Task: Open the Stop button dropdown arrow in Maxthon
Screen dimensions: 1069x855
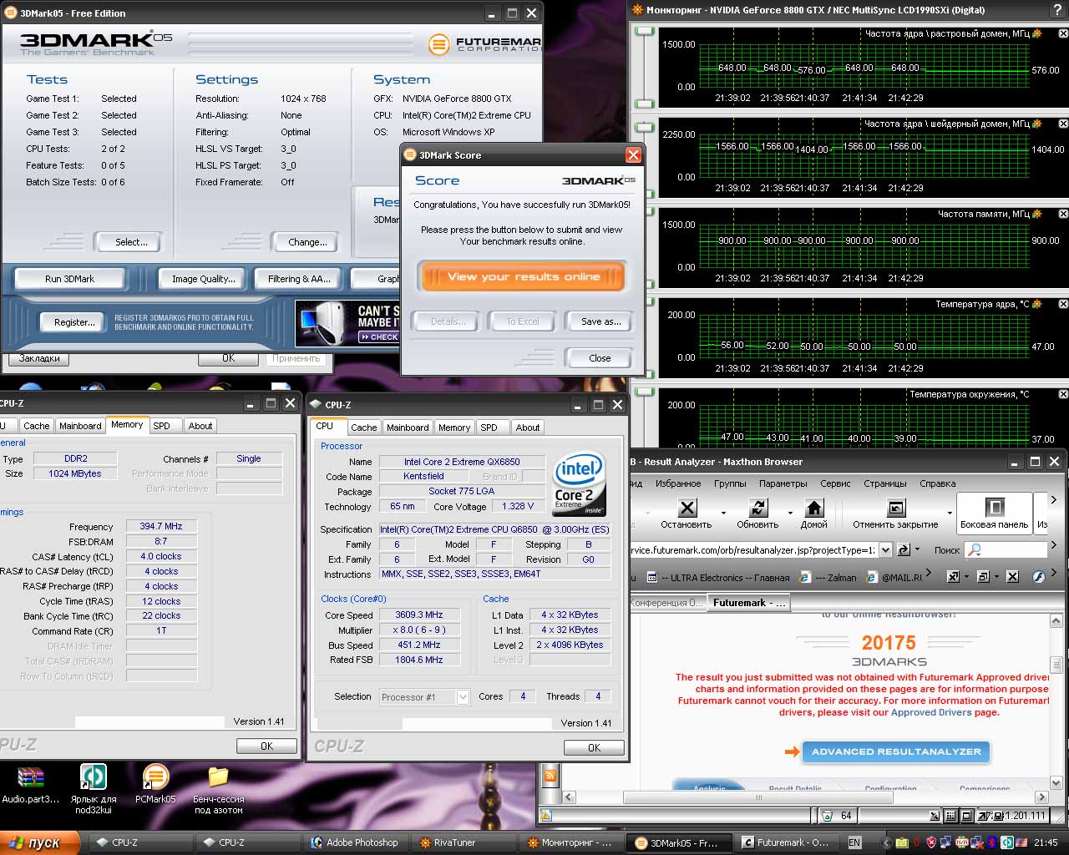Action: [x=723, y=513]
